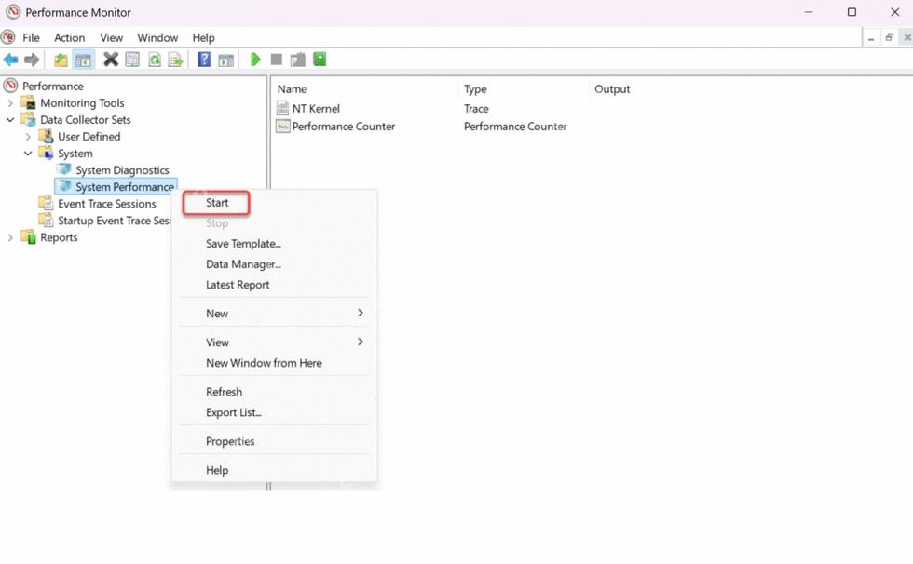The image size is (913, 564).
Task: Open the View submenu in context menu
Action: point(274,342)
